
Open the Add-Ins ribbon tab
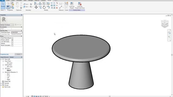pyautogui.click(x=37, y=1)
